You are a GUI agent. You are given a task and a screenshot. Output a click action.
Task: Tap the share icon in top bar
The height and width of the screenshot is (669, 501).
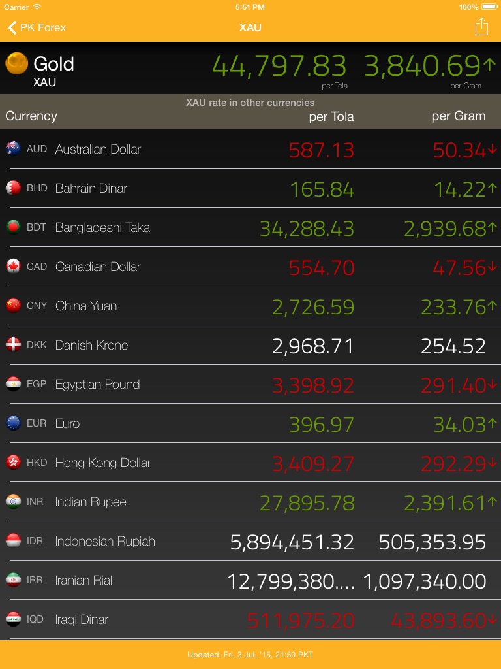[481, 27]
